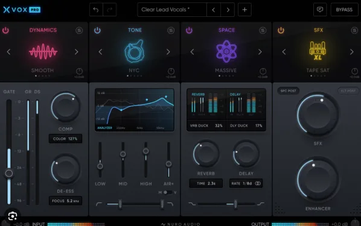The height and width of the screenshot is (226, 361).
Task: Select previous Tone mode arrow
Action: 100,52
